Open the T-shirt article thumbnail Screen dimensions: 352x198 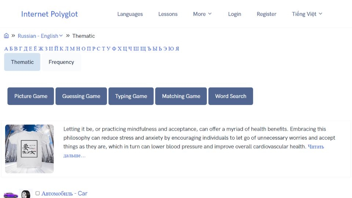(29, 149)
